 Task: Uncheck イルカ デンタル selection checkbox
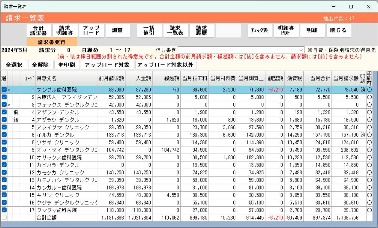point(4,135)
